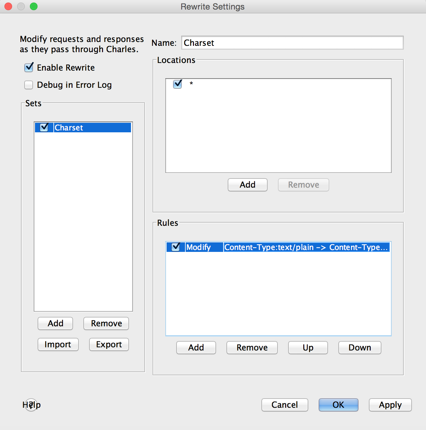The height and width of the screenshot is (430, 426).
Task: Add a new rule
Action: pyautogui.click(x=196, y=348)
